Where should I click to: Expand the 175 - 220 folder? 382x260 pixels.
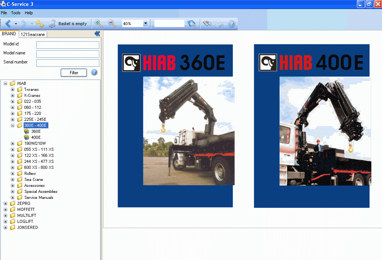12,113
